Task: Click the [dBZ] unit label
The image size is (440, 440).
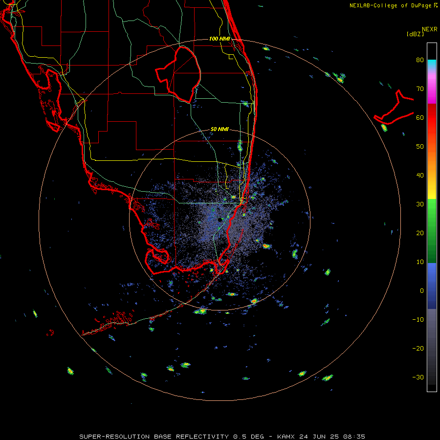Action: point(415,34)
